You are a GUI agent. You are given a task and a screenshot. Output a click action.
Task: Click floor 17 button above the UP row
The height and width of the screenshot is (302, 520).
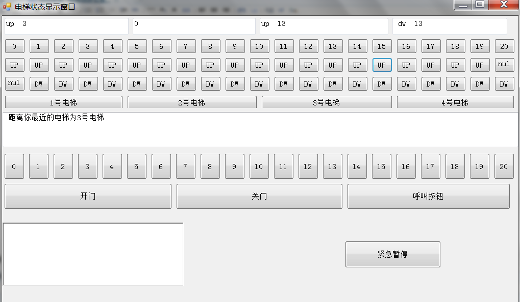coord(431,46)
